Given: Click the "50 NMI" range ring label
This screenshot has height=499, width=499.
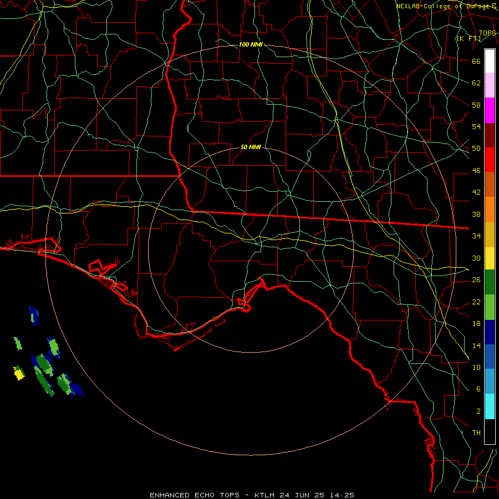Looking at the screenshot, I should (x=251, y=147).
